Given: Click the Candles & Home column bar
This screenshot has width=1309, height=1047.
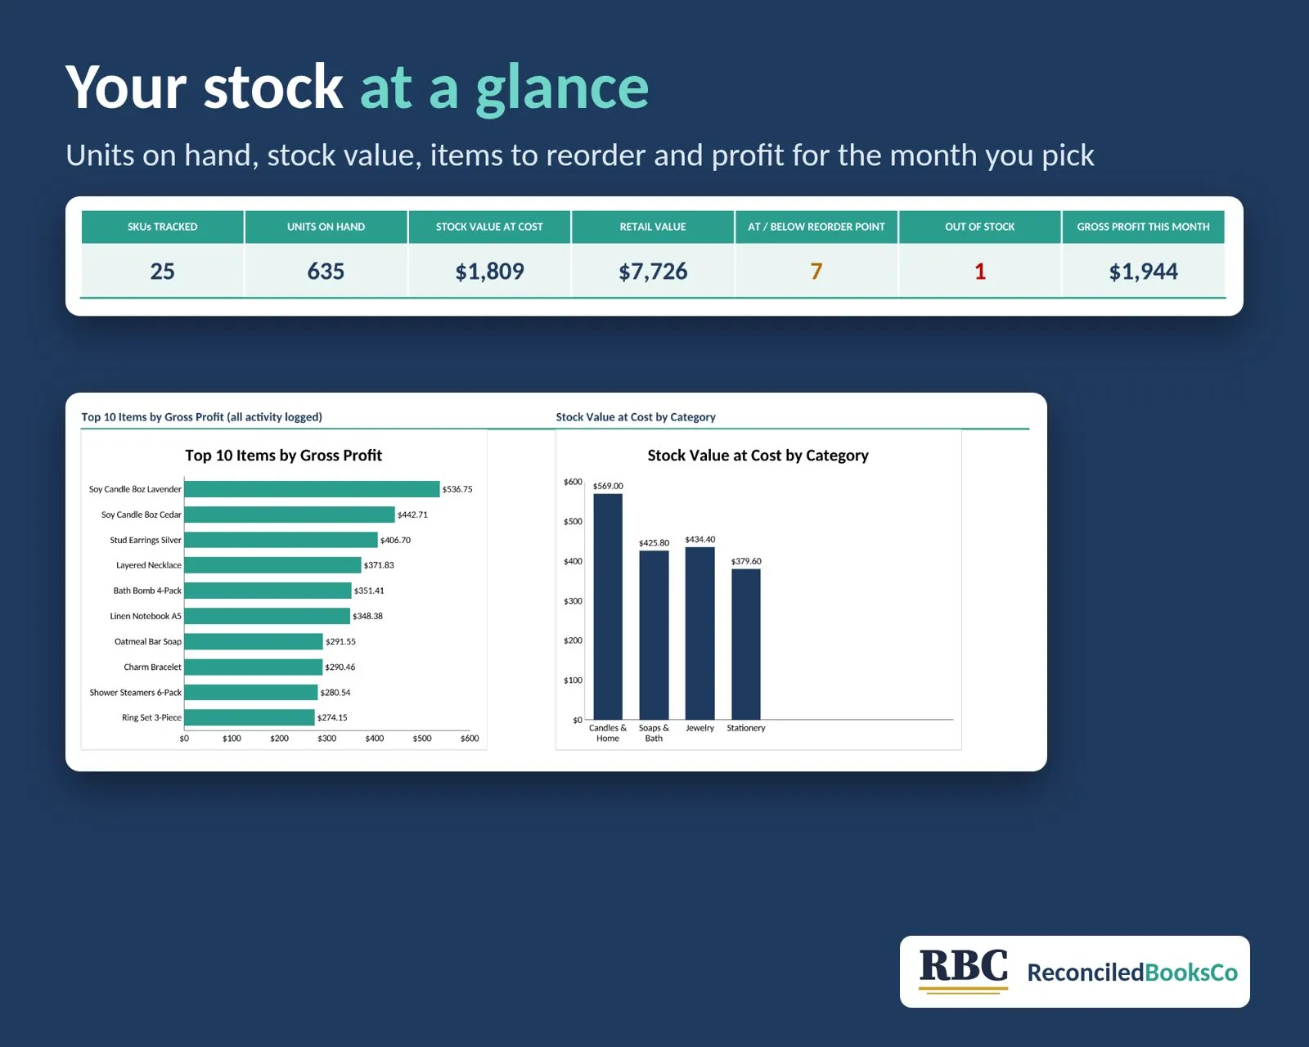Looking at the screenshot, I should [608, 606].
